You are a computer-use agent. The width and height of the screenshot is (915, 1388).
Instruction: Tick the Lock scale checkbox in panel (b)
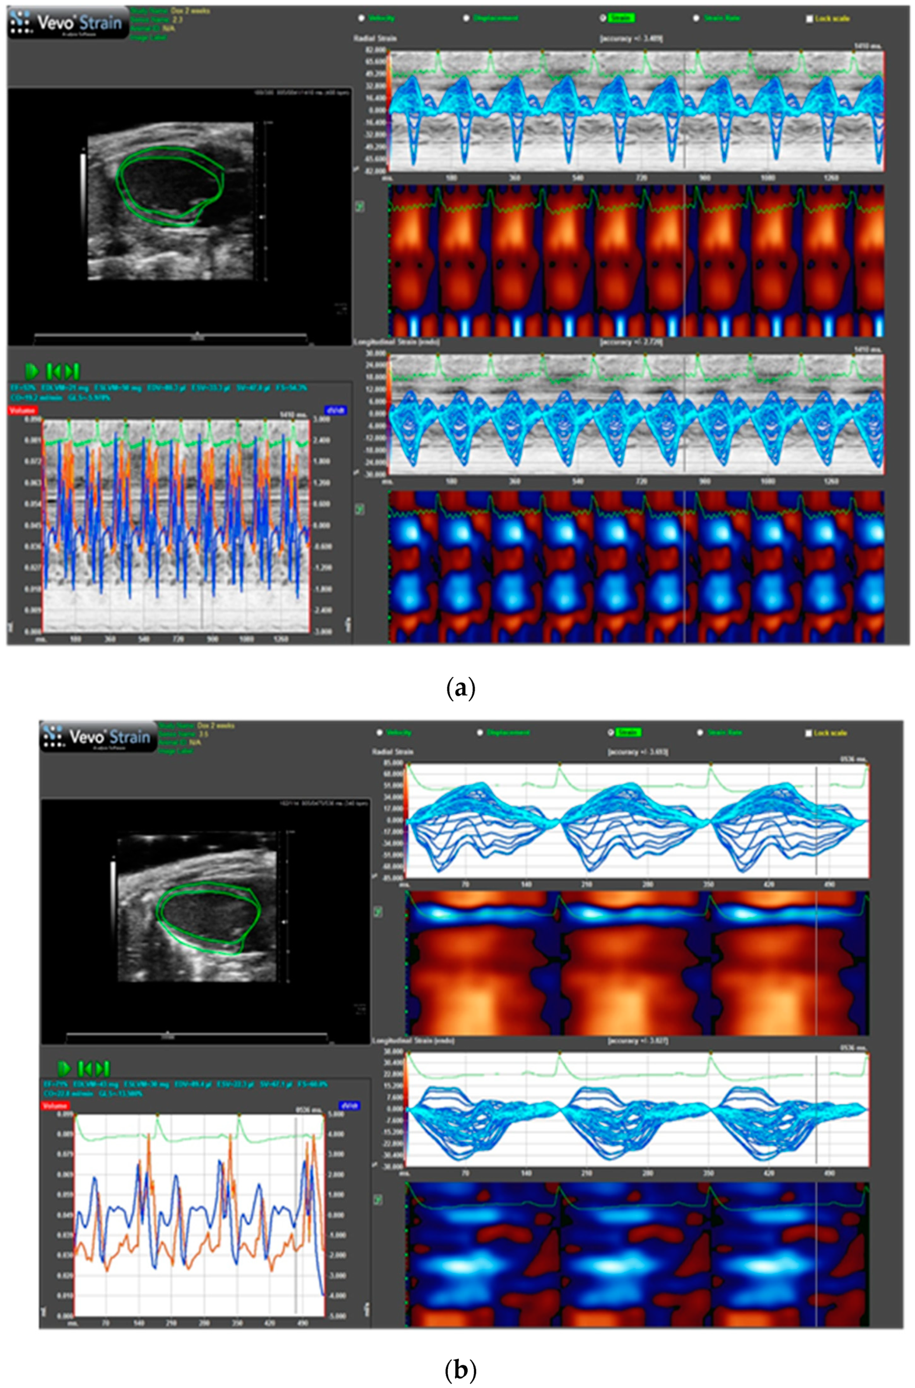tap(809, 733)
